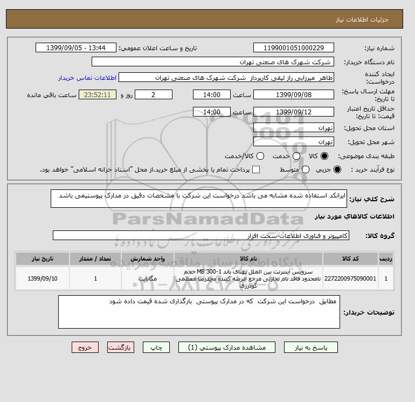Click the need number field 1199001051000229
The height and width of the screenshot is (402, 415).
point(294,47)
